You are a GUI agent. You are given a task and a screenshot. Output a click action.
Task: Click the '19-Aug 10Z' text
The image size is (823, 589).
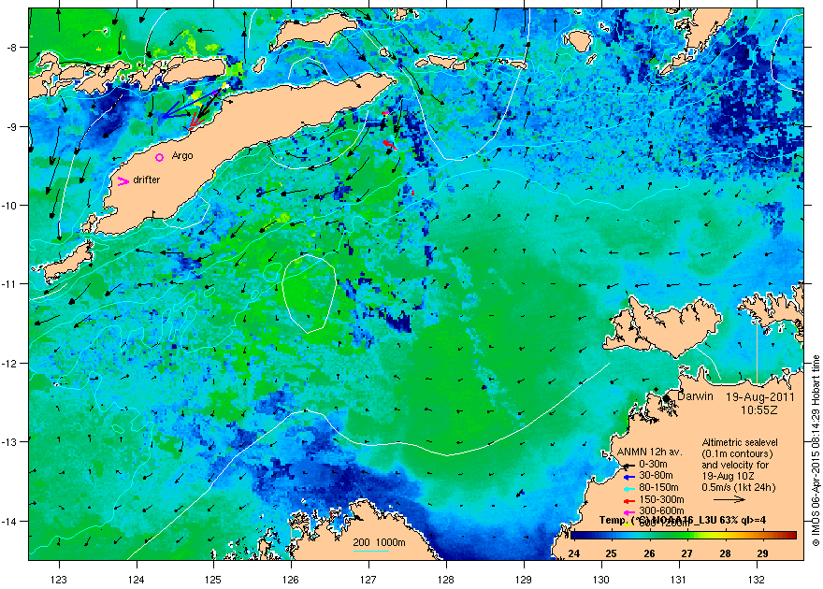click(x=728, y=476)
